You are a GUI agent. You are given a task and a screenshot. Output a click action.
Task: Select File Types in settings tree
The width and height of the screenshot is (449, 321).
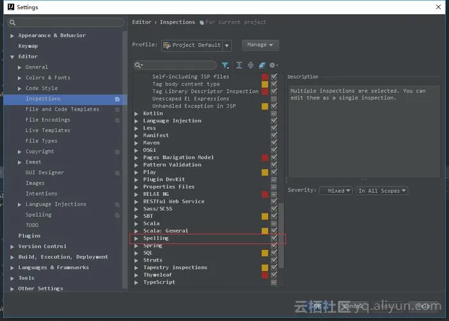coord(42,141)
